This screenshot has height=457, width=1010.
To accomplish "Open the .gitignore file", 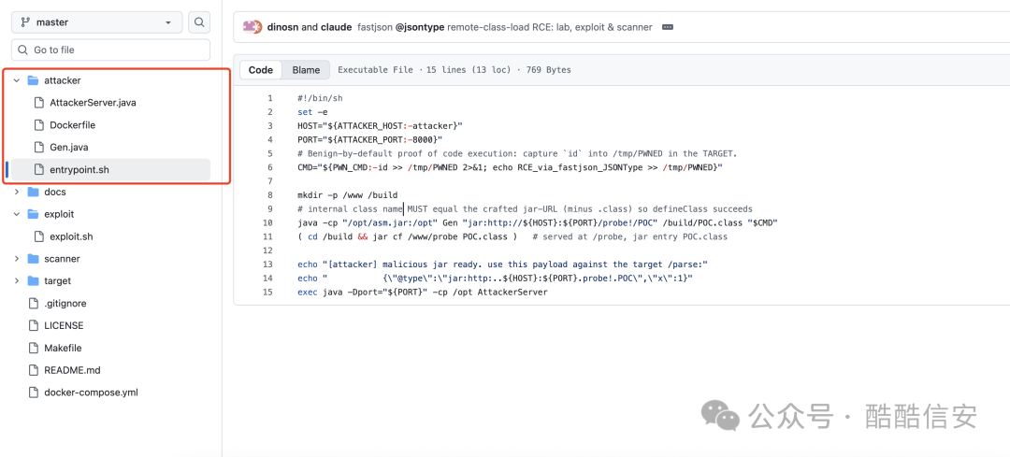I will tap(65, 303).
